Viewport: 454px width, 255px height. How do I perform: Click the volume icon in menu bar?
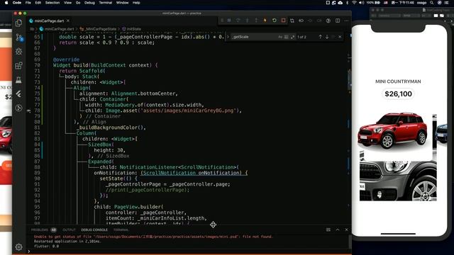click(361, 3)
